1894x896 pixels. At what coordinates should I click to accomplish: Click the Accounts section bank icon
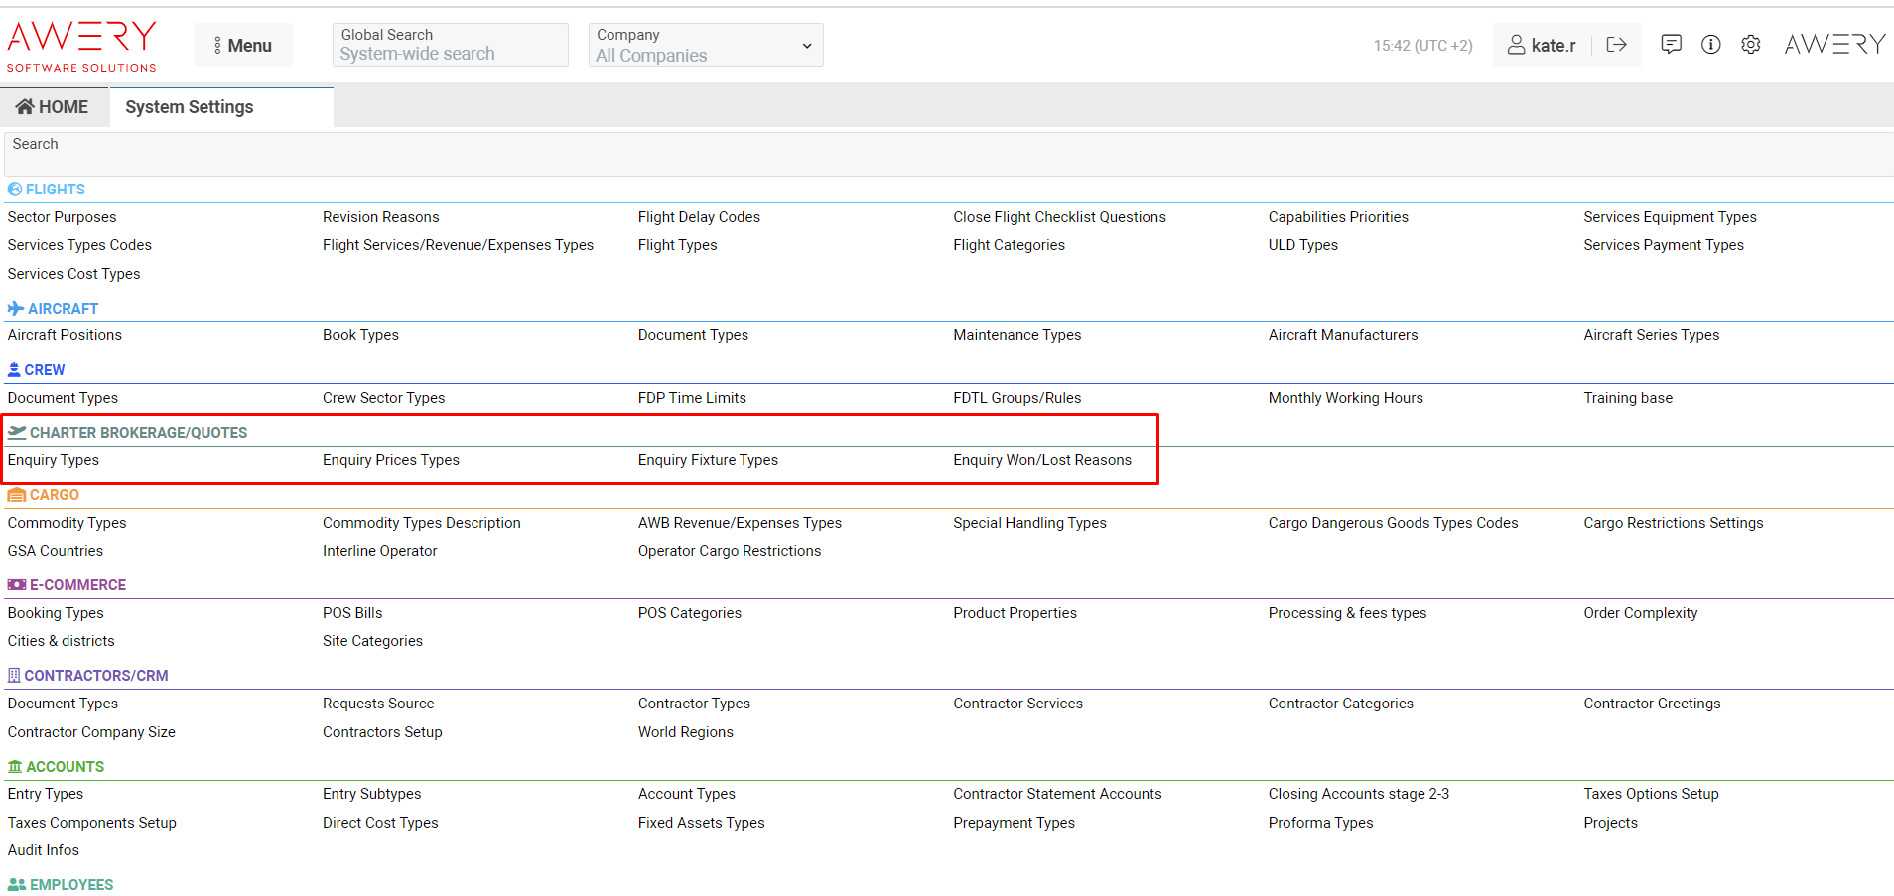pos(15,767)
